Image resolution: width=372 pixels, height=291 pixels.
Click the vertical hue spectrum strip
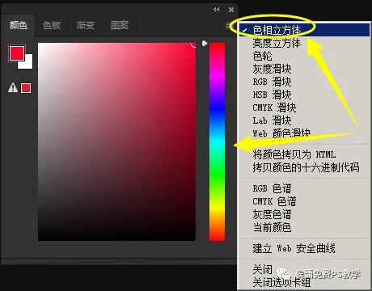click(x=217, y=141)
